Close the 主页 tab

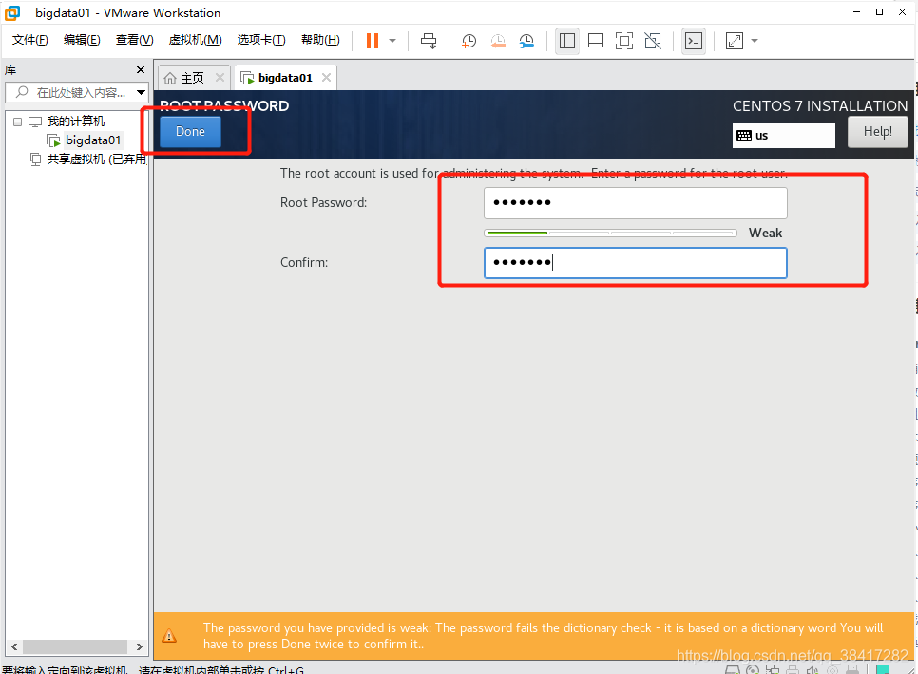pyautogui.click(x=220, y=77)
